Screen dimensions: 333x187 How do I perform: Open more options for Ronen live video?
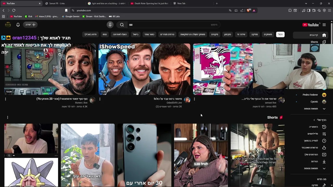5,99
